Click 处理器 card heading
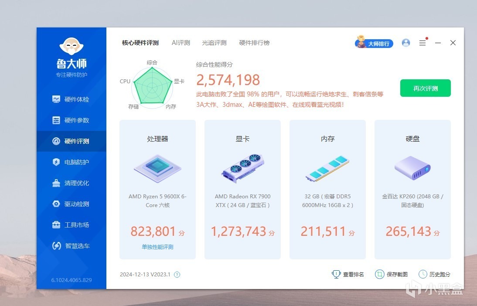Viewport: 477px width, 306px height. point(157,139)
